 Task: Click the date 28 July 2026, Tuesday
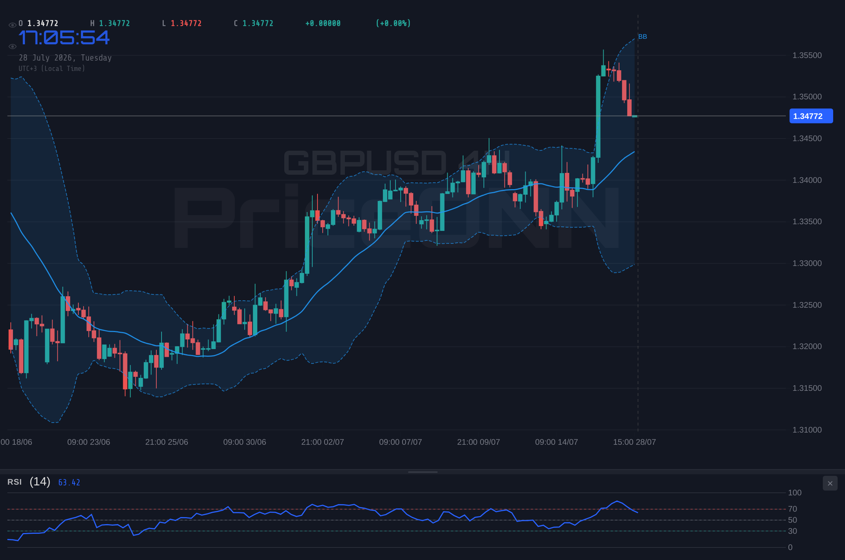65,58
